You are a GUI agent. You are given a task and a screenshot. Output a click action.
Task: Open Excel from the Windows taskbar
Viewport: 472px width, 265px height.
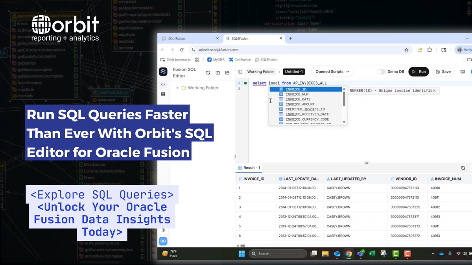tap(371, 253)
